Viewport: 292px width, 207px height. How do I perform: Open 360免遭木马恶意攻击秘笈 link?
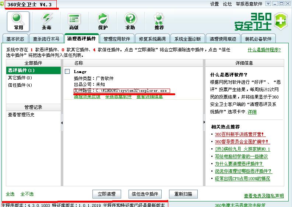240,205
